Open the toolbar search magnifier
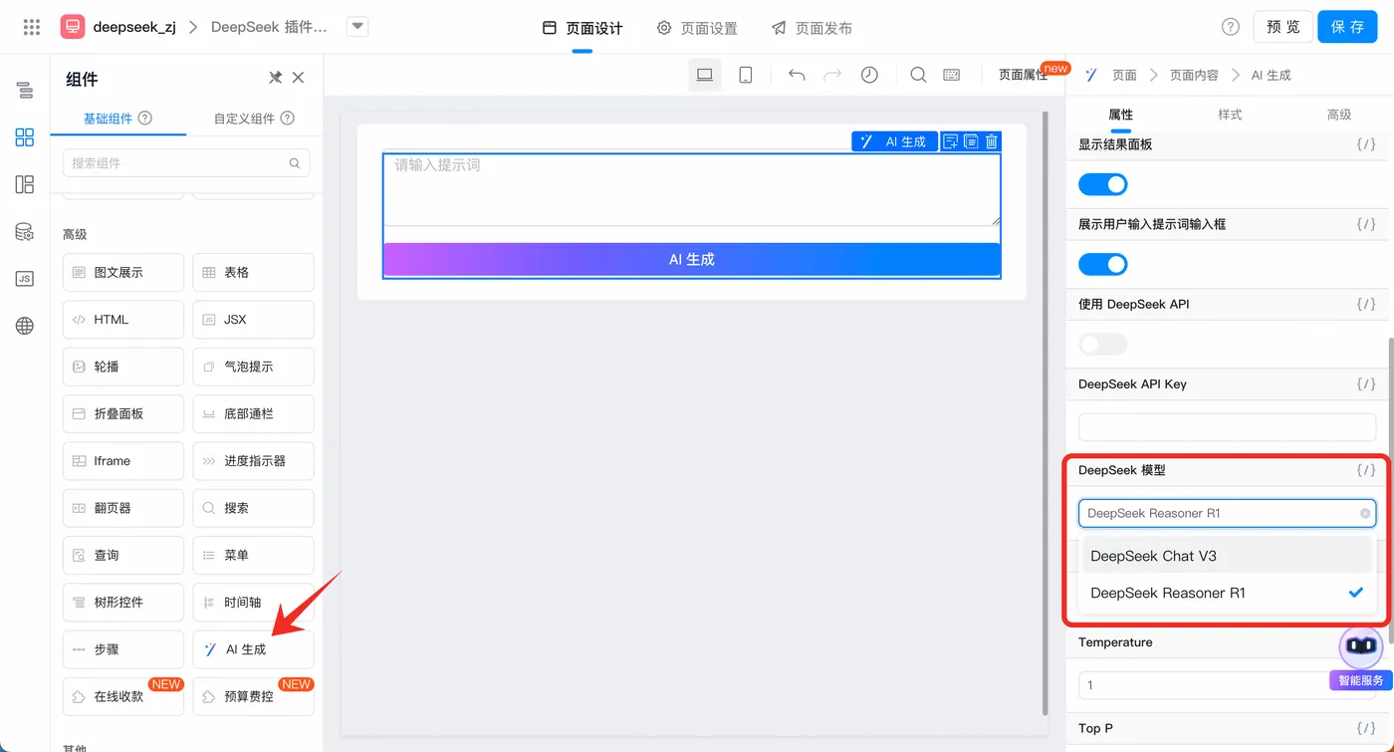Screen dimensions: 1394x752 click(918, 75)
